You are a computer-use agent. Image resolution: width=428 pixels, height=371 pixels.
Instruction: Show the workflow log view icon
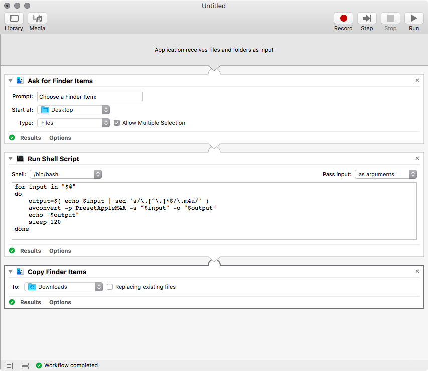[9, 366]
